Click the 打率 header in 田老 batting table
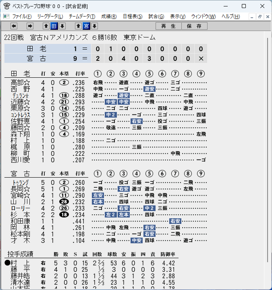This screenshot has height=290, width=272. click(x=80, y=74)
